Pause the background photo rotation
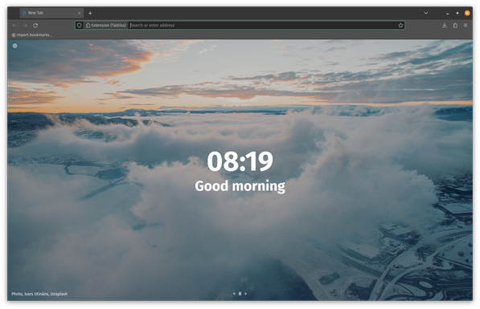Screen dimensions: 480x309 [x=240, y=294]
